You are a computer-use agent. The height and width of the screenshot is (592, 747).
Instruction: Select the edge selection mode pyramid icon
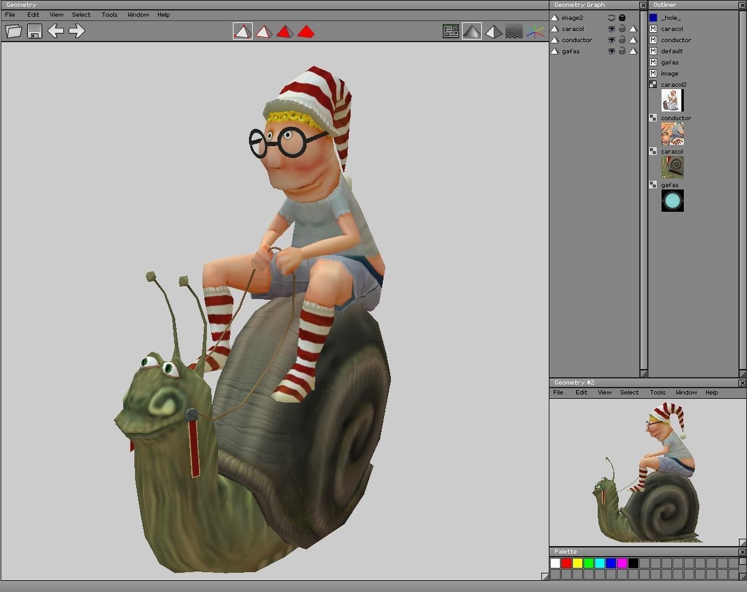click(x=264, y=31)
